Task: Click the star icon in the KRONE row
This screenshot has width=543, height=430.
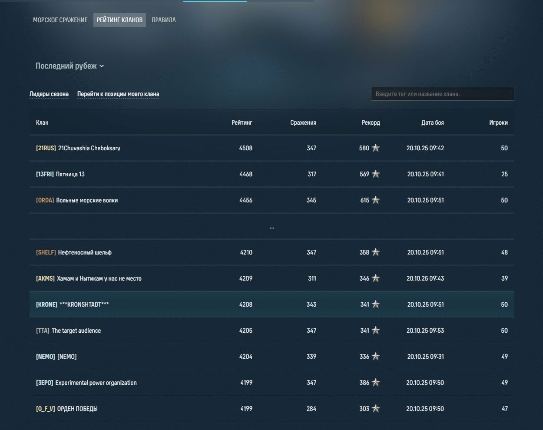Action: pos(376,304)
